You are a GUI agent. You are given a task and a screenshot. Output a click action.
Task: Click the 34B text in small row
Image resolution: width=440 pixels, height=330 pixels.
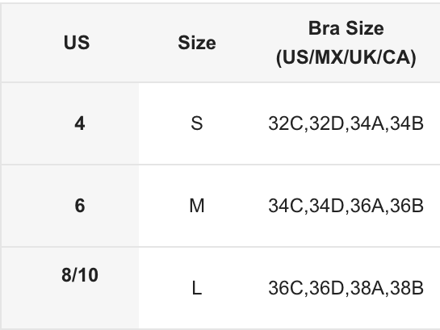[x=407, y=123]
